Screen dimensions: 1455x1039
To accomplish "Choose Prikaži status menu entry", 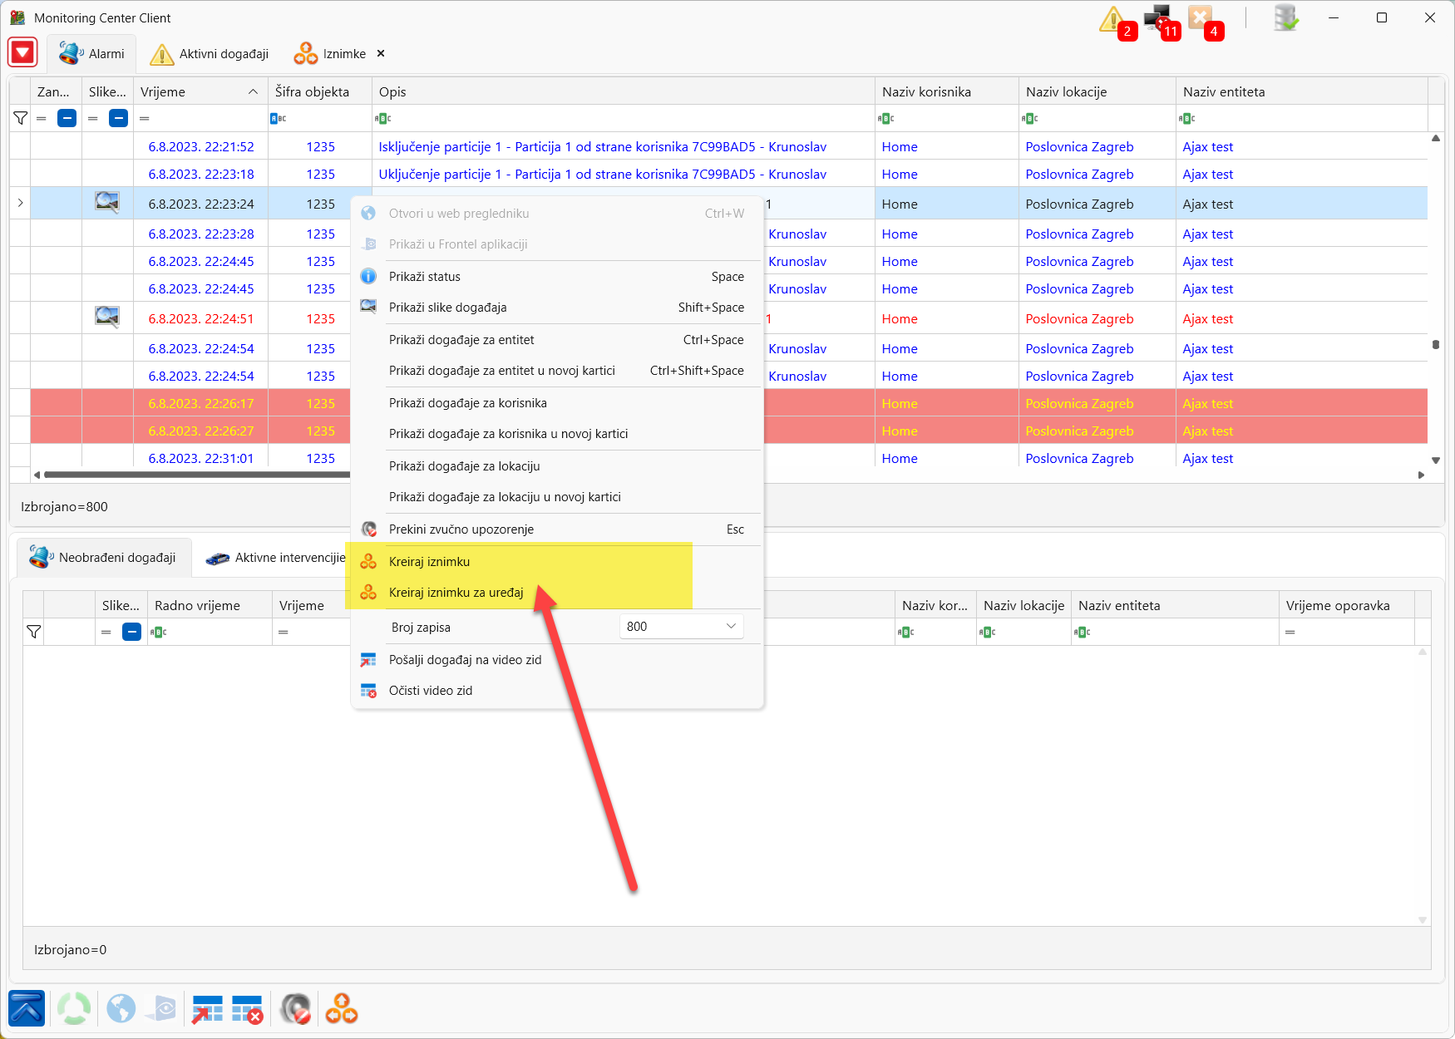I will click(424, 277).
